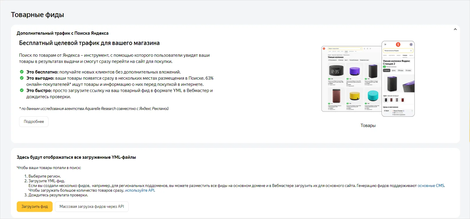Click user avatar in the phone mockup

click(x=411, y=44)
